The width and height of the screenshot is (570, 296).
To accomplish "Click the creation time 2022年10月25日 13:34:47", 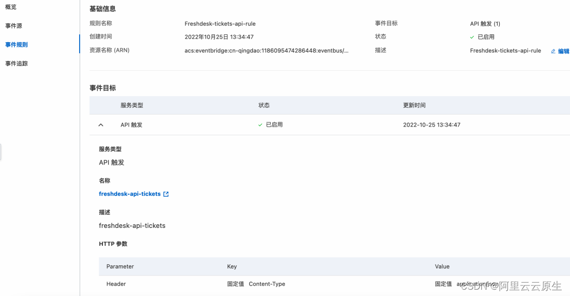I will [x=219, y=37].
